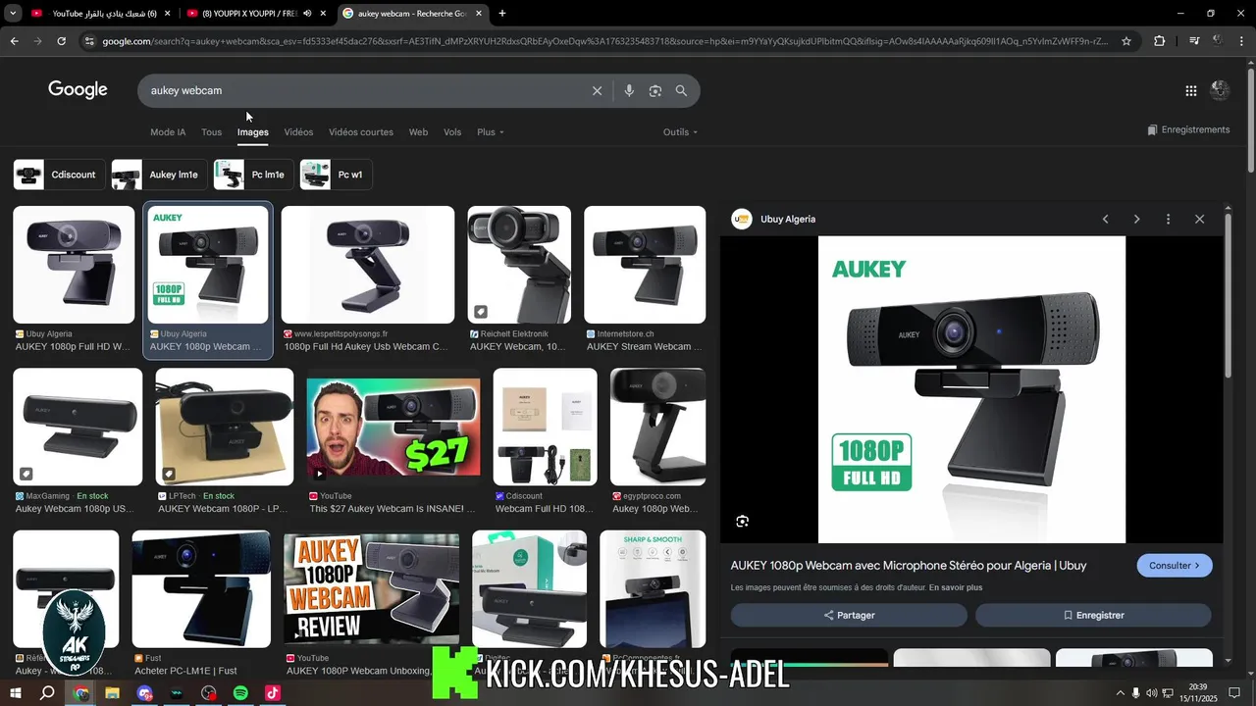Click the Google logo
1256x706 pixels.
pyautogui.click(x=78, y=90)
